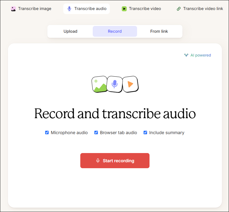
Task: Click the Record and transcribe audio heading
Action: tap(115, 114)
